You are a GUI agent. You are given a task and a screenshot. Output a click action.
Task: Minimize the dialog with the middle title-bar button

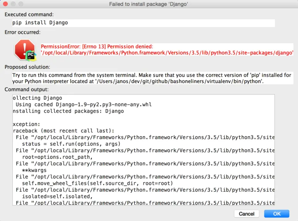click(14, 4)
